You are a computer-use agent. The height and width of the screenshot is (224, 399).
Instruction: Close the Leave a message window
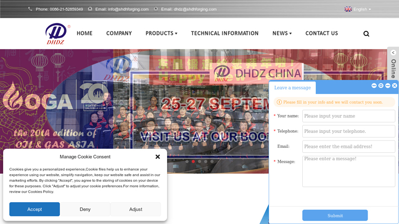(x=395, y=86)
